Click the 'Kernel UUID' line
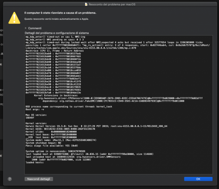The height and width of the screenshot is (189, 219). [60, 129]
